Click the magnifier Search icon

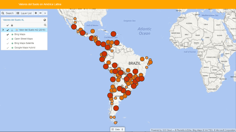click(3, 13)
